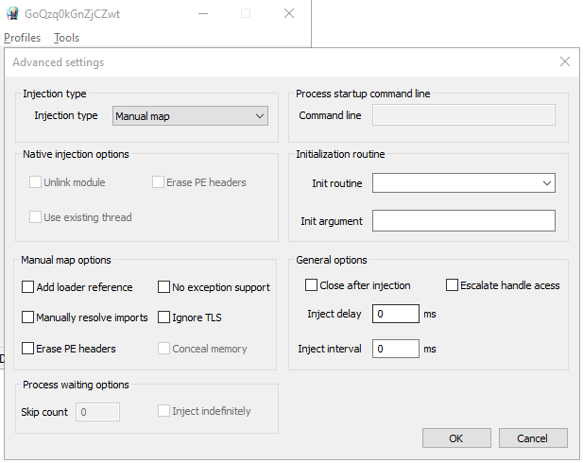Click the Init routine text area
The width and height of the screenshot is (583, 463).
click(x=454, y=182)
